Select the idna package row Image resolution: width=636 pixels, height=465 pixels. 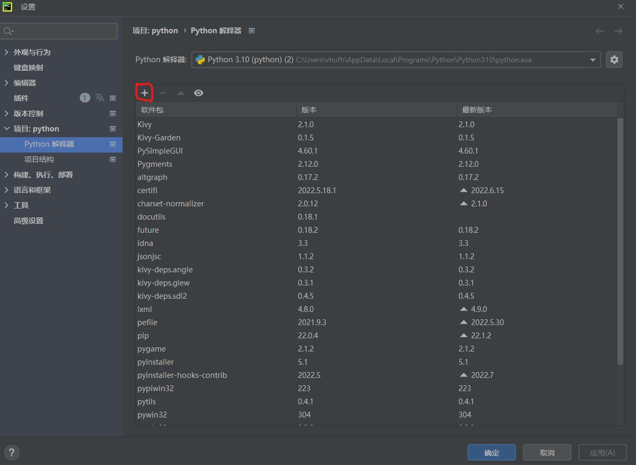(x=376, y=243)
